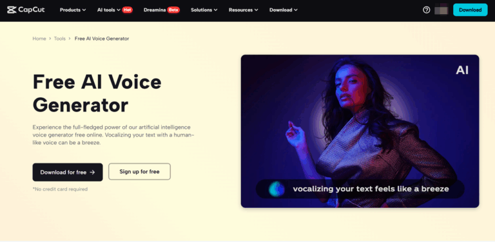Open the Download menu in navbar
The width and height of the screenshot is (495, 242).
284,10
